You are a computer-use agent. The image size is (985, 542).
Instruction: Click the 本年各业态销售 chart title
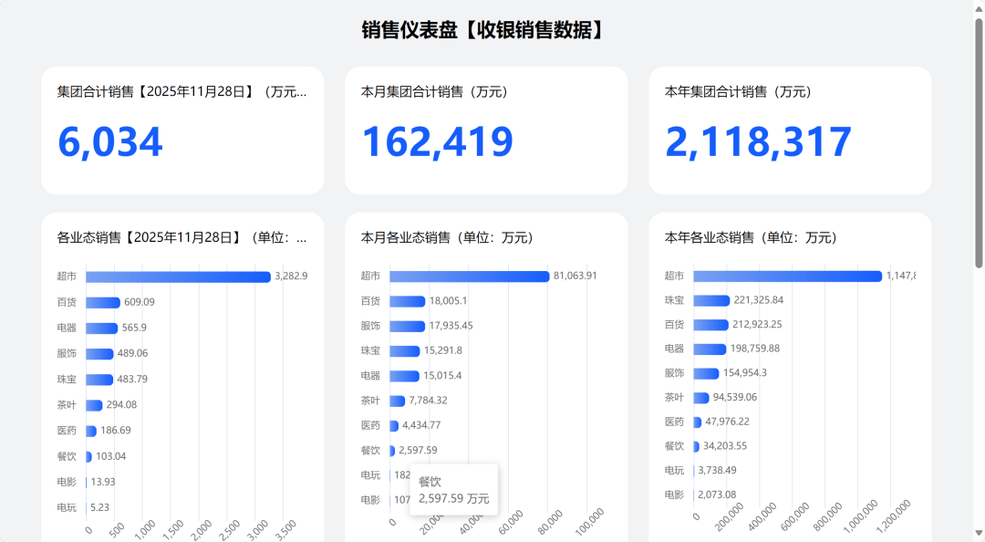coord(751,237)
